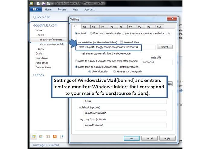Click the Windows Live Mail app icon in title bar
Viewport: 210px width, 149px height.
(31, 3)
